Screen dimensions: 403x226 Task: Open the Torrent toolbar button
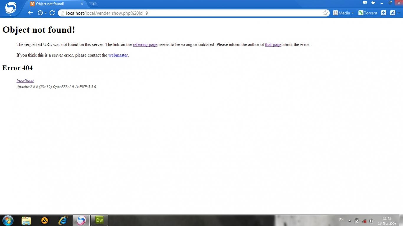pos(368,13)
